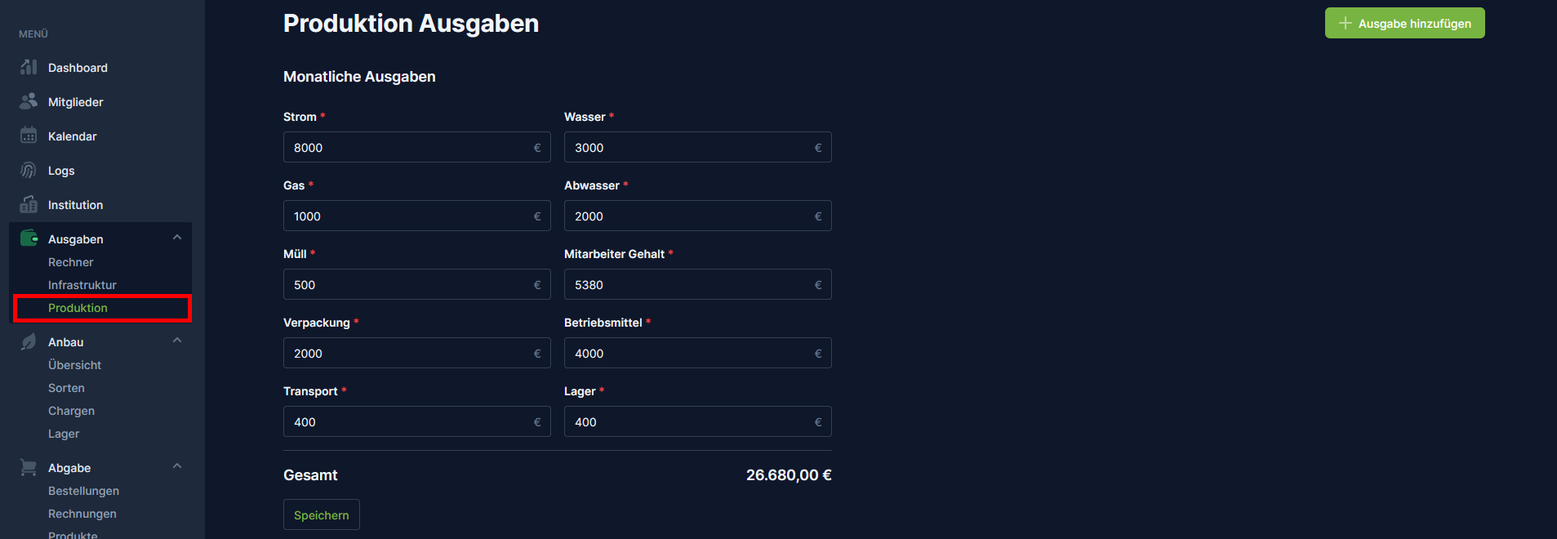Collapse the Anbau section chevron
Screen dimensions: 1557x539
click(177, 341)
